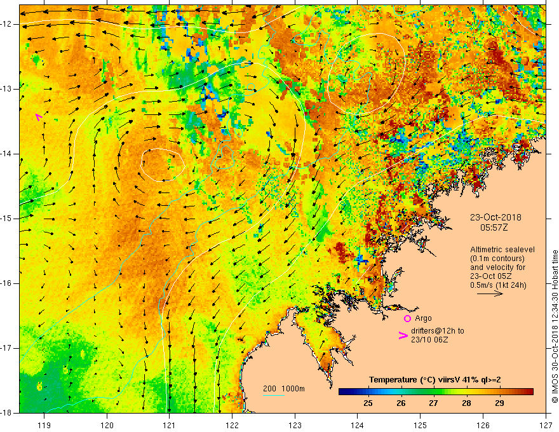Click the "200 1000m" depth label

284,389
